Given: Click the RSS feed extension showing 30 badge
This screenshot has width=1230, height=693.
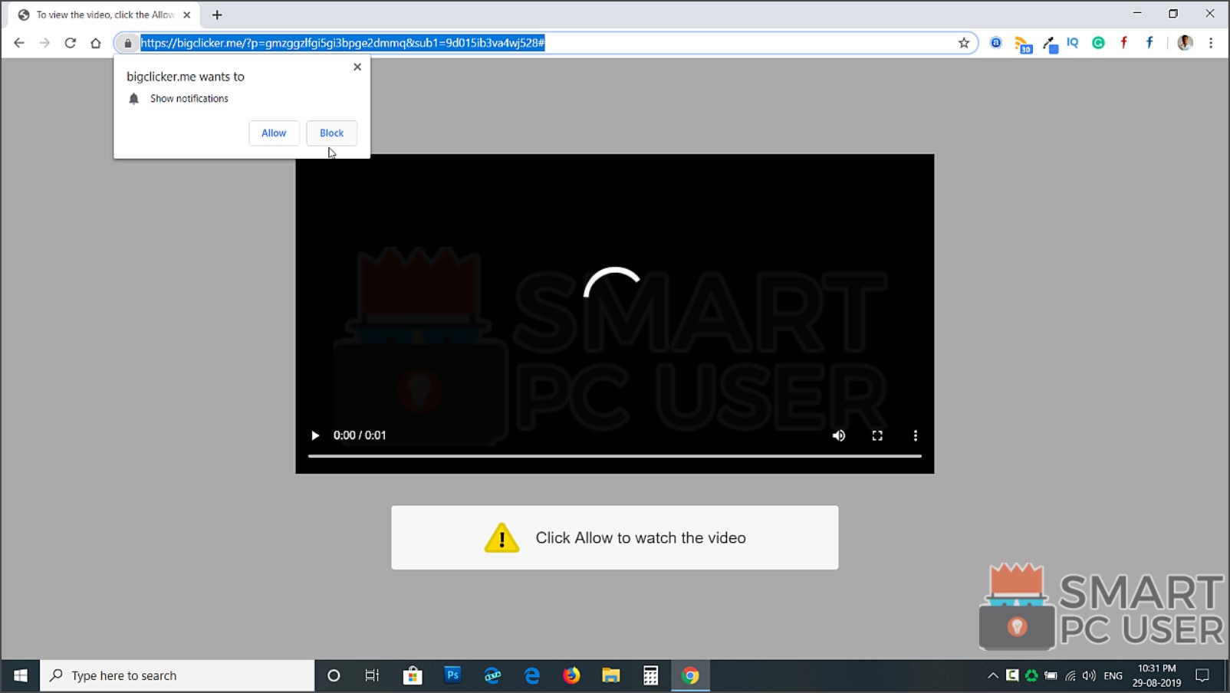Looking at the screenshot, I should tap(1023, 43).
